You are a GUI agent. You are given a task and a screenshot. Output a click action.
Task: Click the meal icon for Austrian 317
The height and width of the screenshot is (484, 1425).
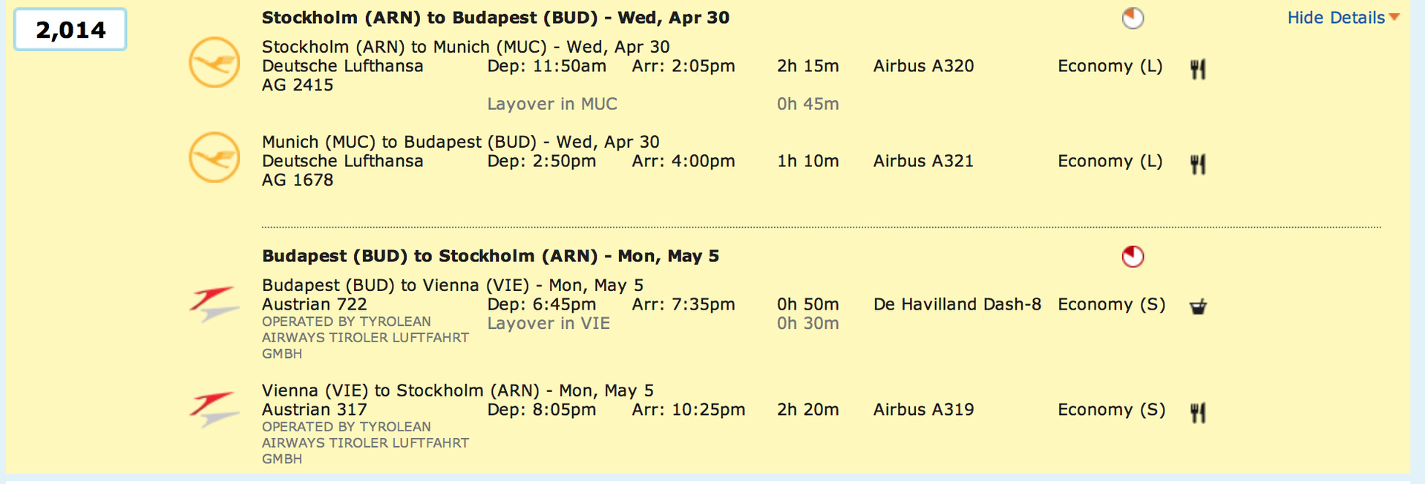click(x=1198, y=412)
